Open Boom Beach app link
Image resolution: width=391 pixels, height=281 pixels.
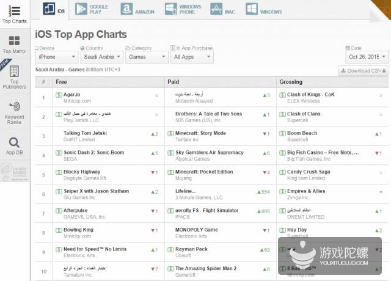click(302, 133)
